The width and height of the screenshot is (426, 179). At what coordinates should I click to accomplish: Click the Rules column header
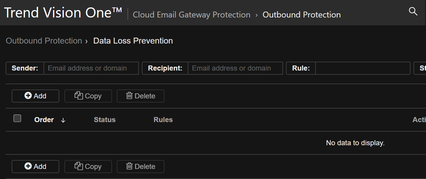[163, 120]
